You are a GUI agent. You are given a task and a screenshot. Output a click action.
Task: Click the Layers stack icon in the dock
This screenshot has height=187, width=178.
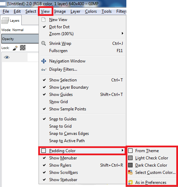coord(5,20)
